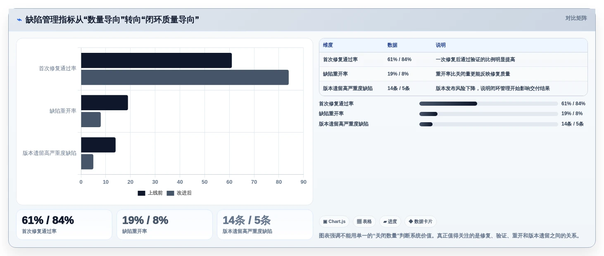Click the 首次修复通过率 table row label

click(x=340, y=59)
